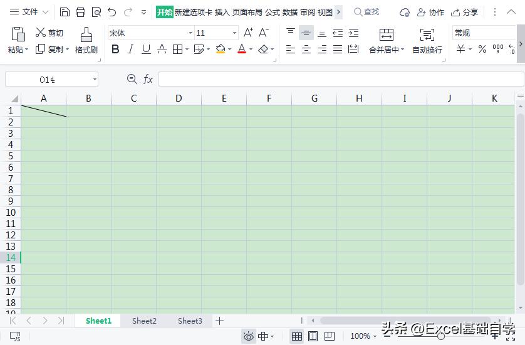Click the fx insert function icon
This screenshot has height=345, width=525.
[x=148, y=80]
